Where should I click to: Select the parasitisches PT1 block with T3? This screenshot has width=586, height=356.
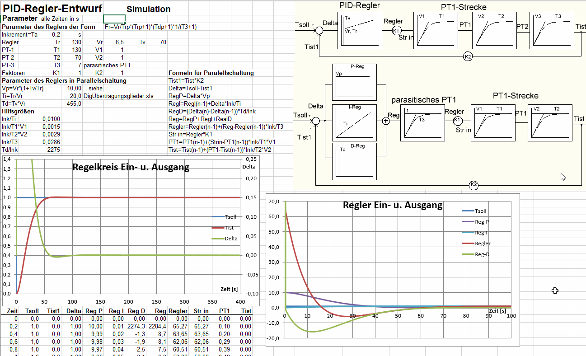pos(422,123)
